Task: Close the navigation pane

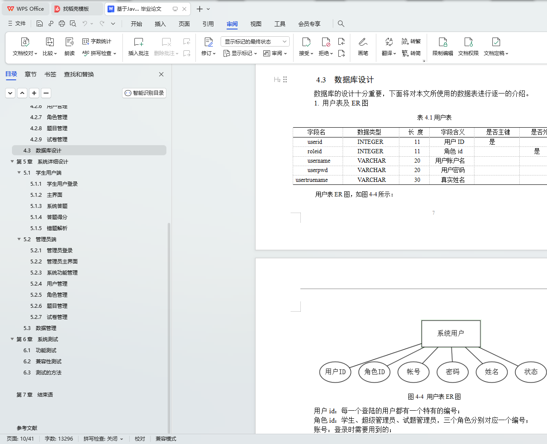Action: click(x=161, y=74)
